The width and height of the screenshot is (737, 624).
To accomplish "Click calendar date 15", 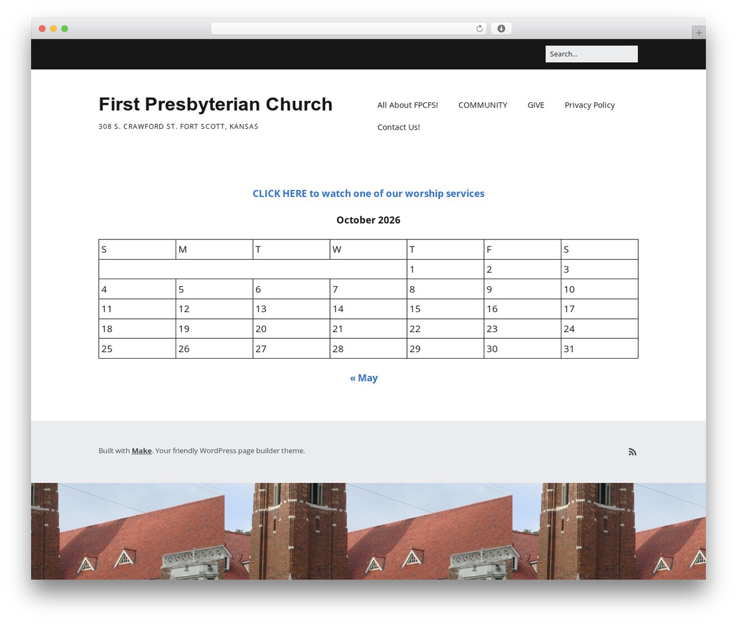I will 445,309.
